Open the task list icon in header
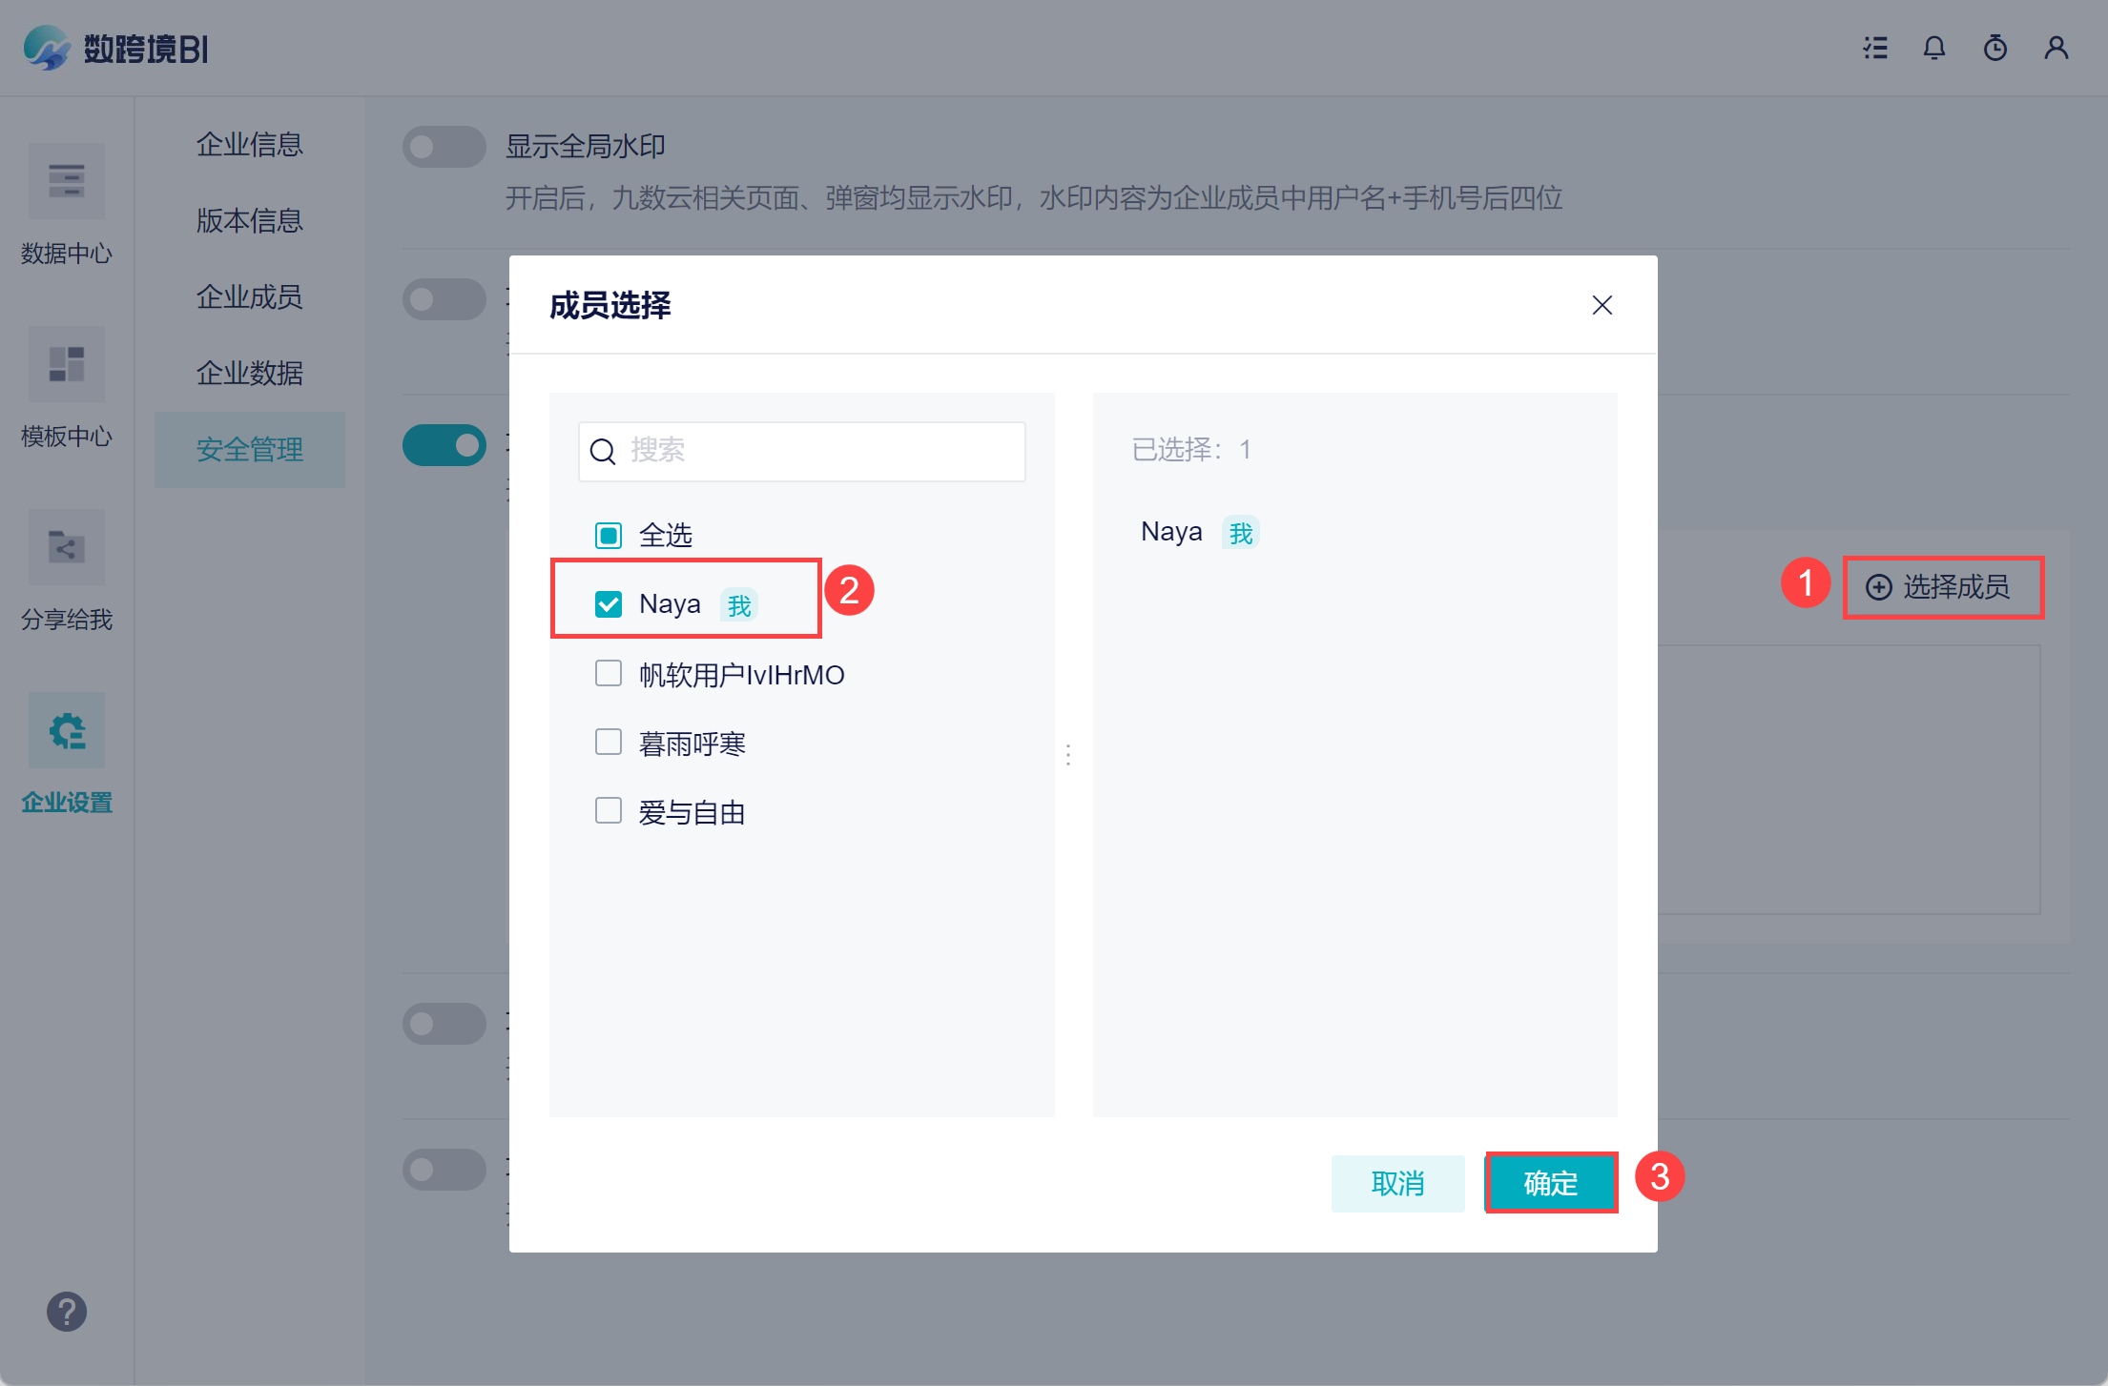Viewport: 2108px width, 1386px height. [x=1875, y=48]
